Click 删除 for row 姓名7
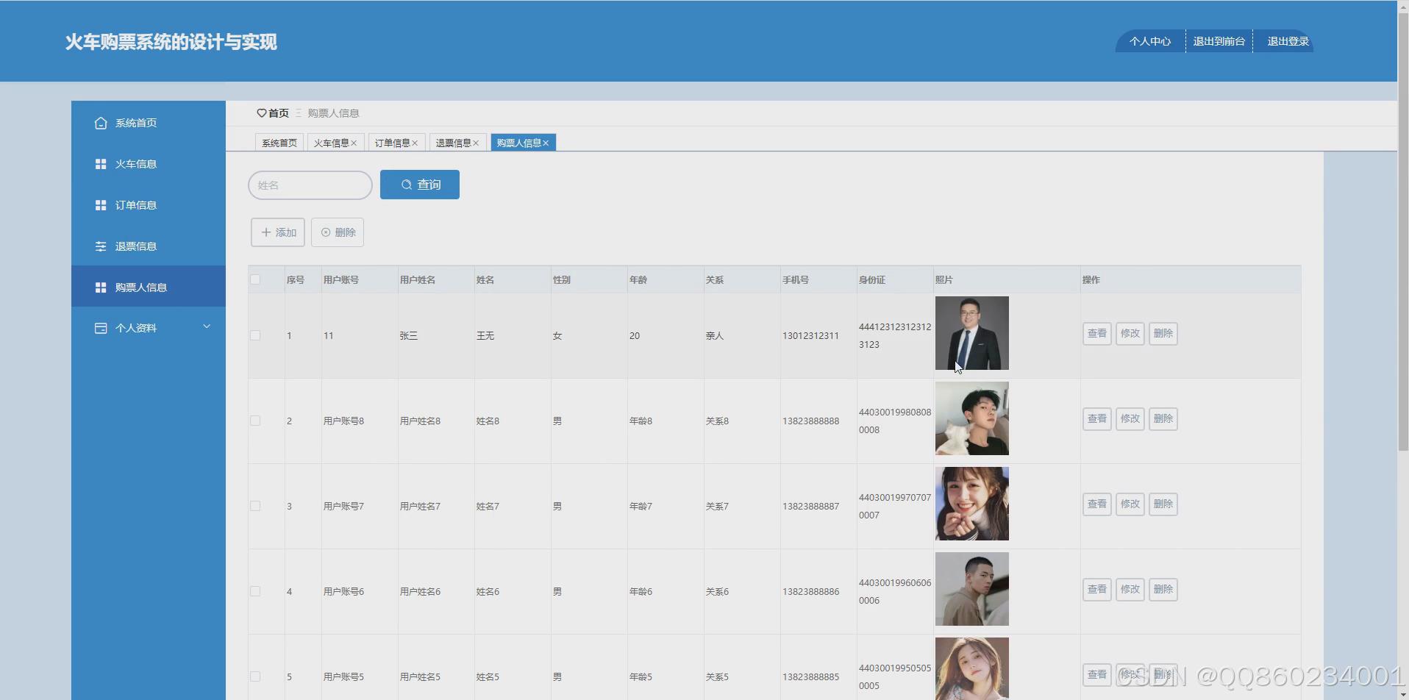This screenshot has height=700, width=1409. tap(1163, 504)
